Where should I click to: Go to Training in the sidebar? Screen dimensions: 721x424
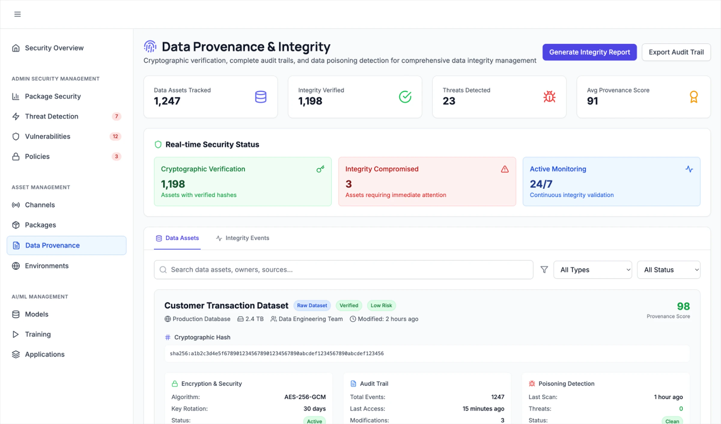(66, 334)
